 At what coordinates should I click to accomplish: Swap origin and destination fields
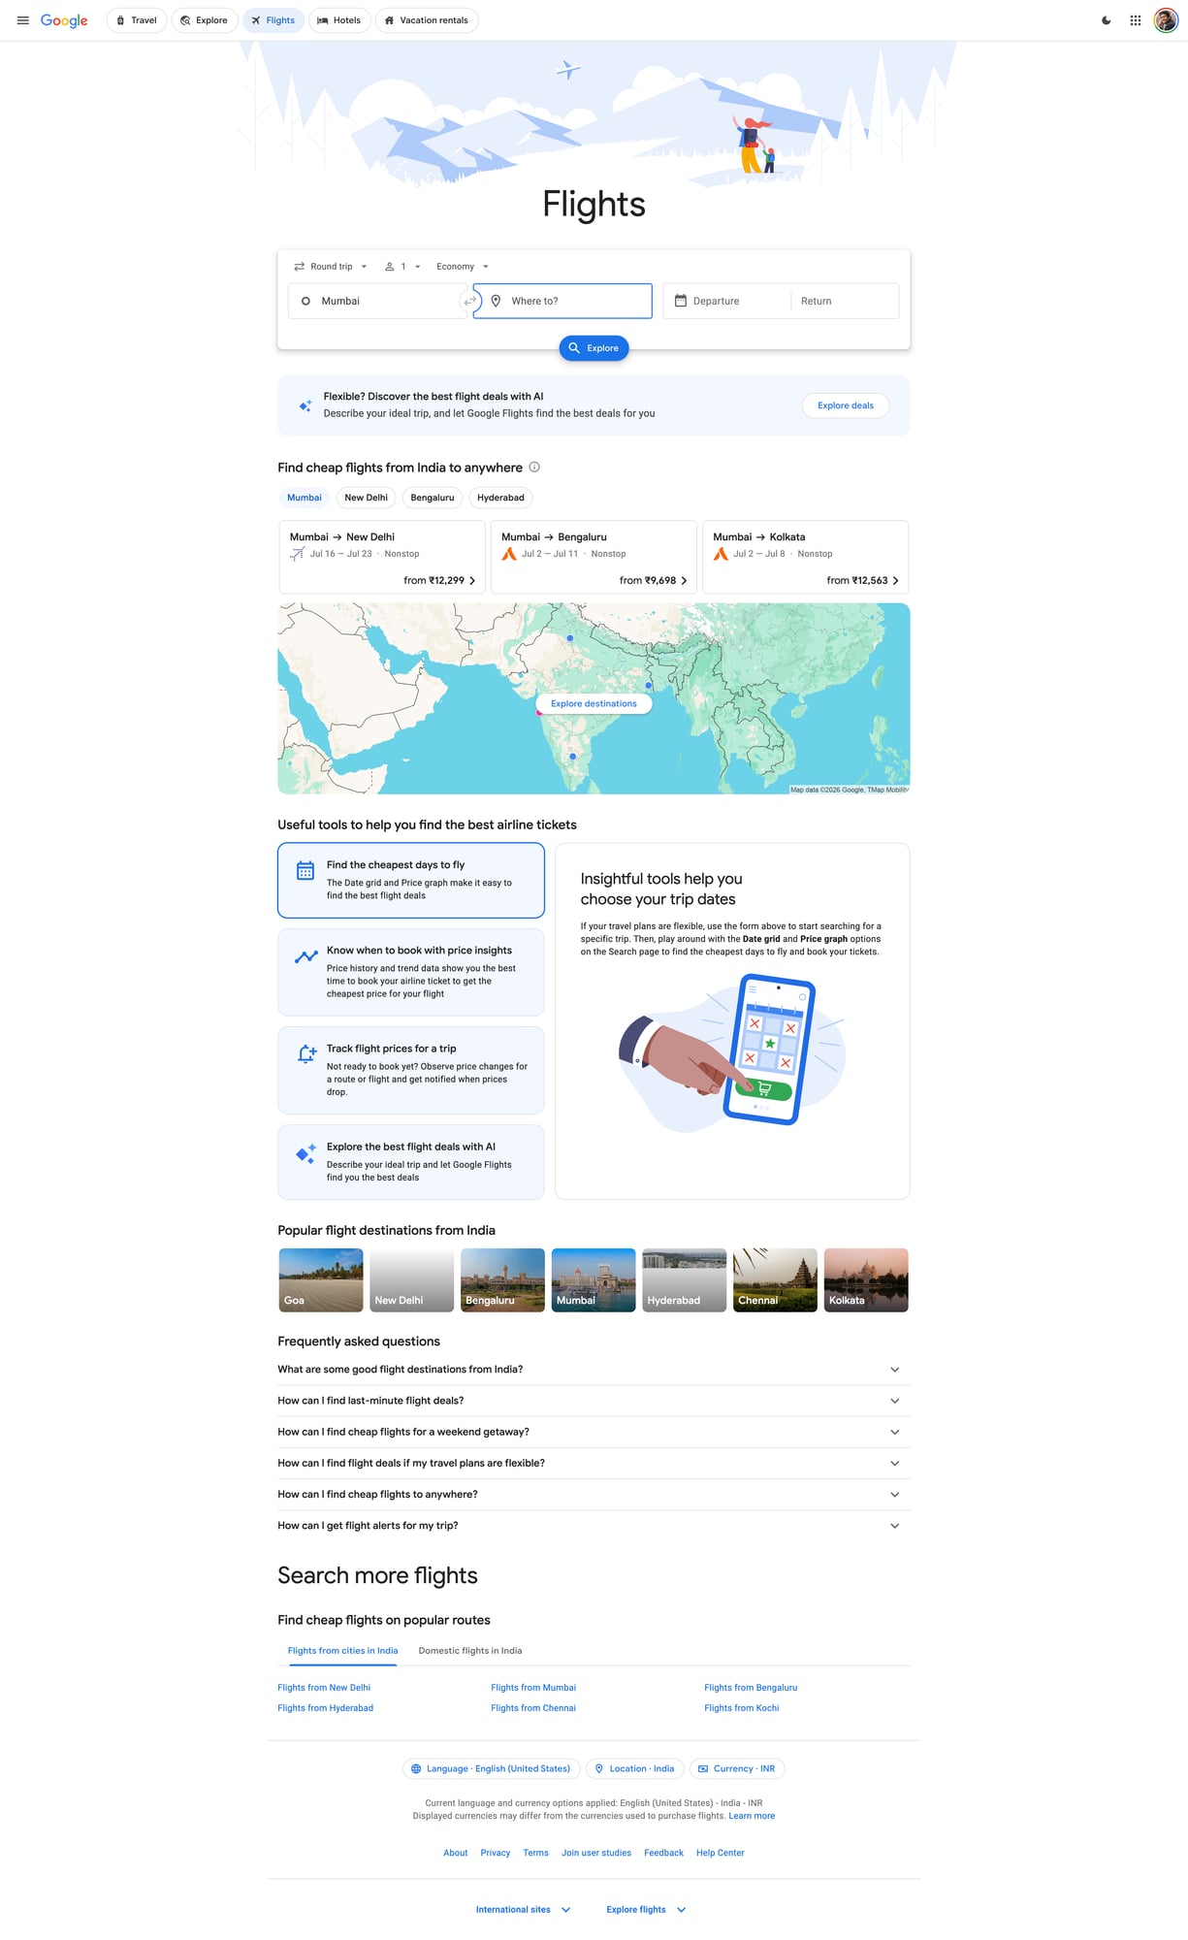coord(470,302)
